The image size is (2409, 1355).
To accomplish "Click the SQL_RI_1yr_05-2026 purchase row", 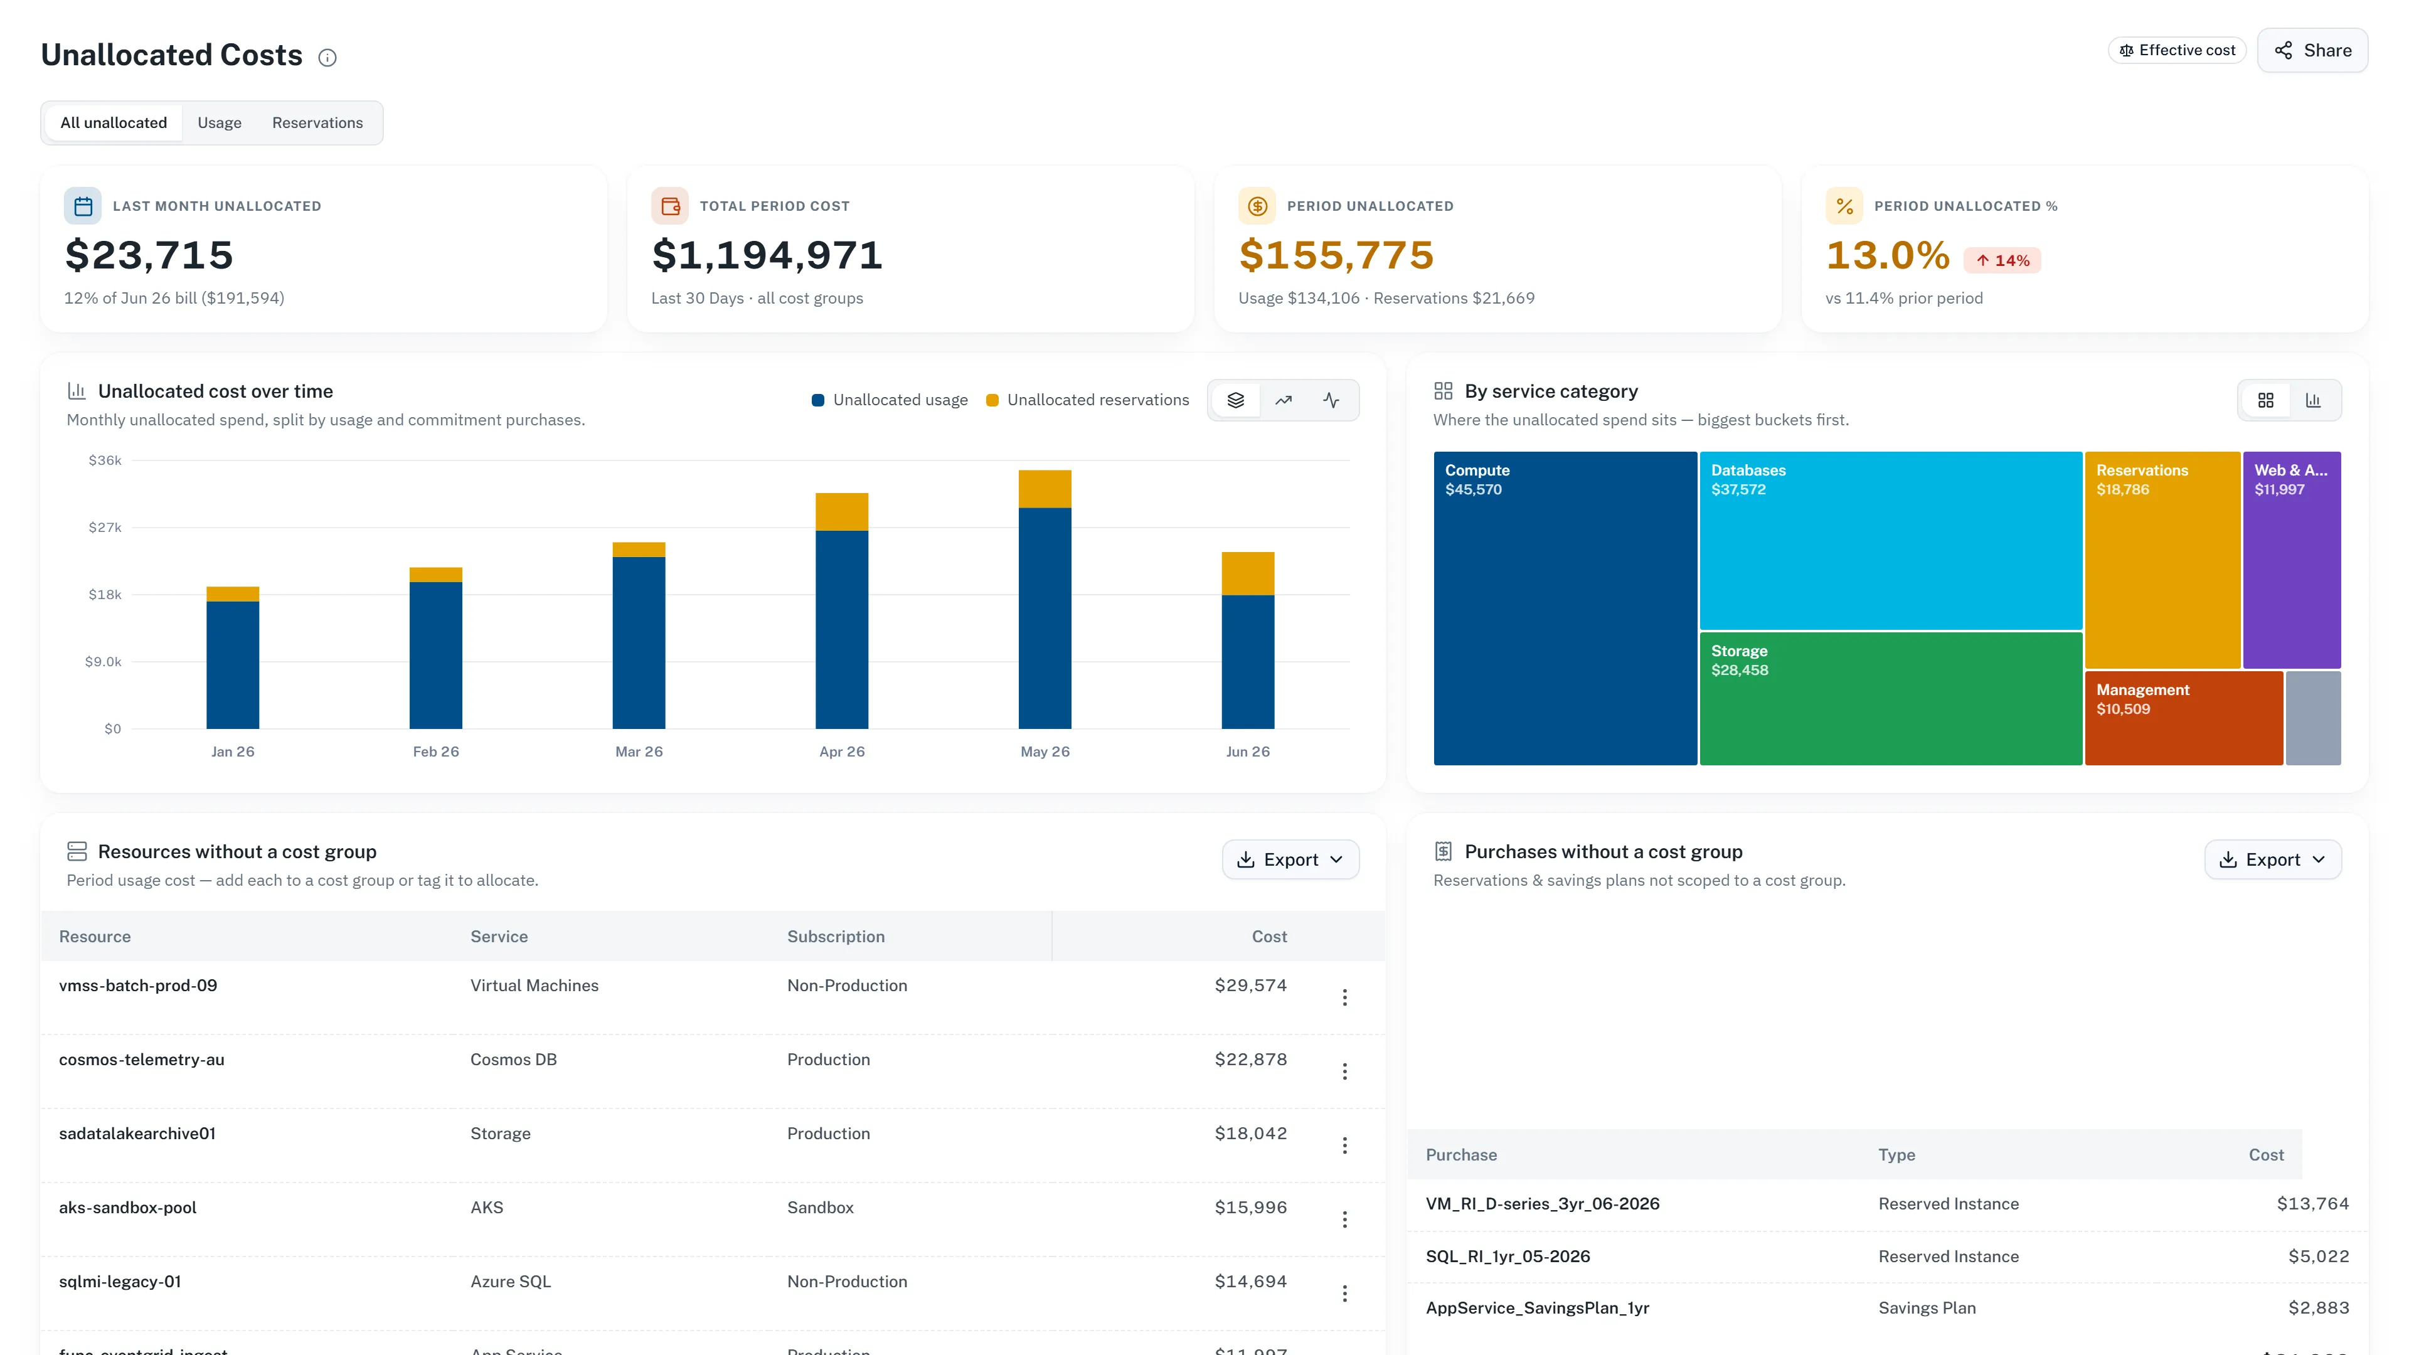I will (x=1887, y=1257).
